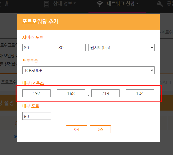Click the 네트워크 설정 collapse arrow

coord(137,3)
